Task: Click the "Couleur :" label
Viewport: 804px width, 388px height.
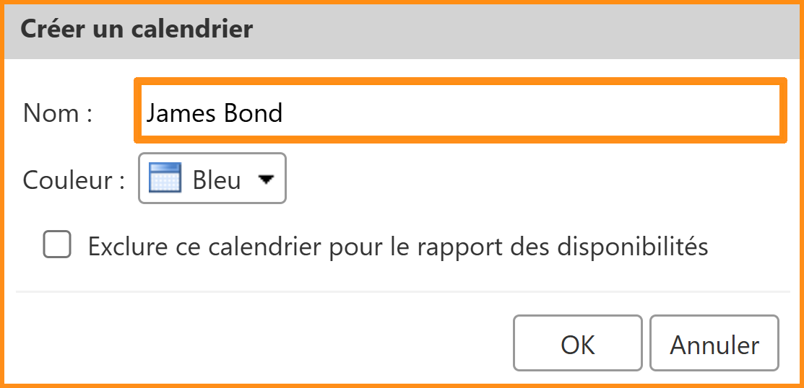Action: coord(74,180)
